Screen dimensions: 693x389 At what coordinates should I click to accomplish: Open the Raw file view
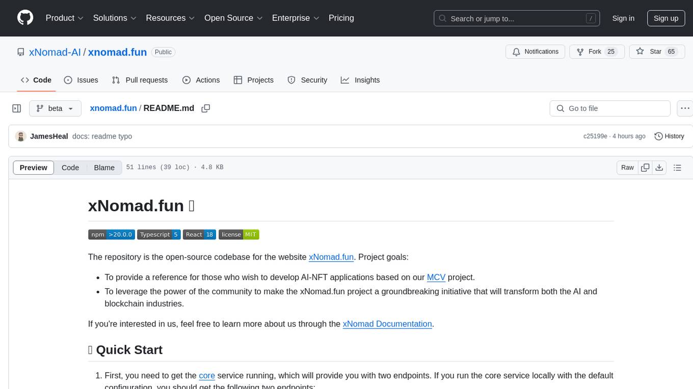click(x=627, y=168)
